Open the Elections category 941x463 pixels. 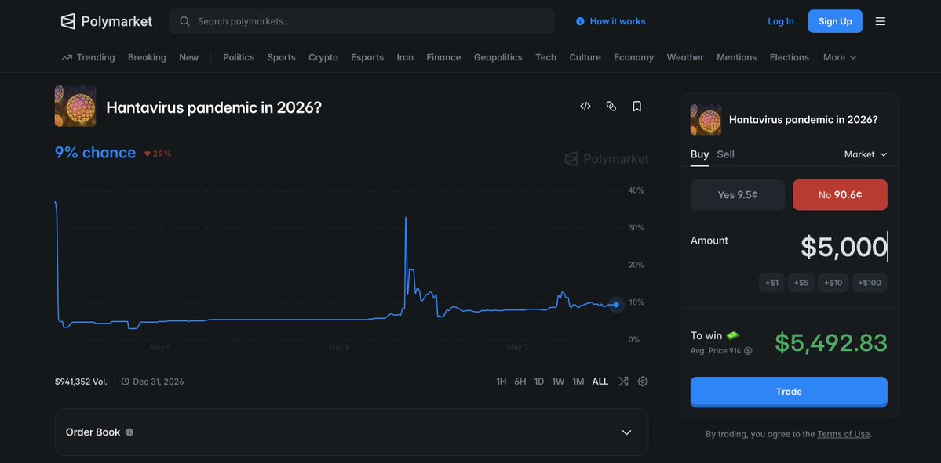(790, 57)
